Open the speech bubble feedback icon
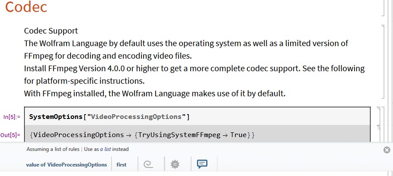The width and height of the screenshot is (393, 176). click(202, 164)
